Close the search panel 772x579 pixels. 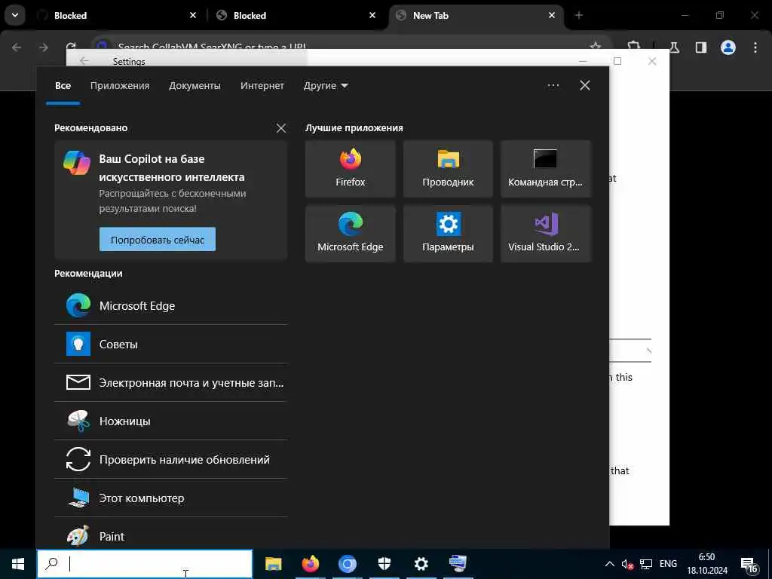pos(585,86)
